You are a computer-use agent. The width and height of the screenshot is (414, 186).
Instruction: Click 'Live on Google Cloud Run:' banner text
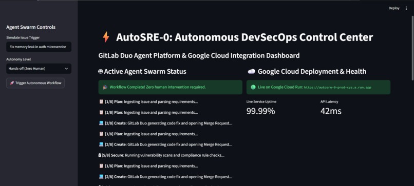pyautogui.click(x=280, y=87)
